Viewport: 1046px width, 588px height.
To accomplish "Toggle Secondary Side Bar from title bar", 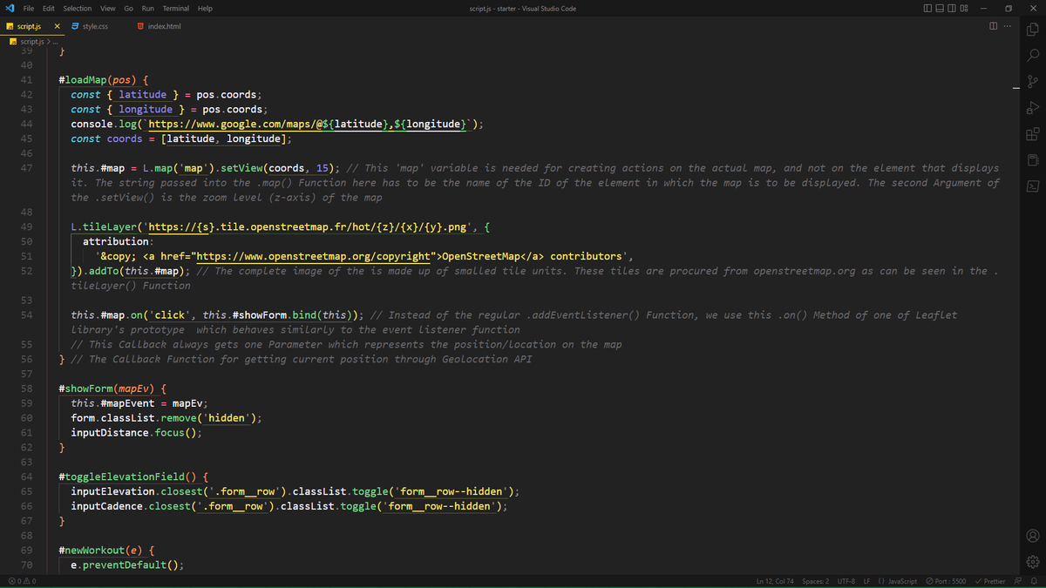I will pyautogui.click(x=952, y=8).
